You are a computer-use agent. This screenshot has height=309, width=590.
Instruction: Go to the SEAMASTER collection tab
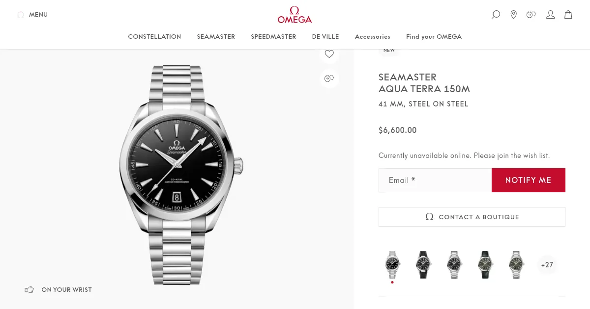click(x=216, y=36)
